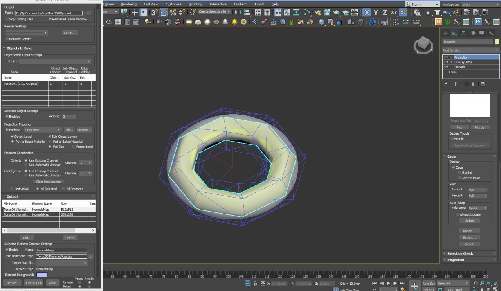Select the Angle Snap toggle icon

(x=164, y=13)
